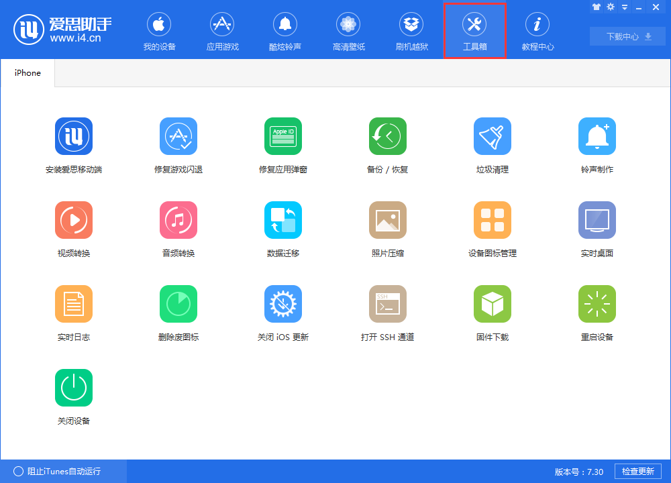Open 酷炫铃声 ringtones section
671x483 pixels.
[285, 32]
